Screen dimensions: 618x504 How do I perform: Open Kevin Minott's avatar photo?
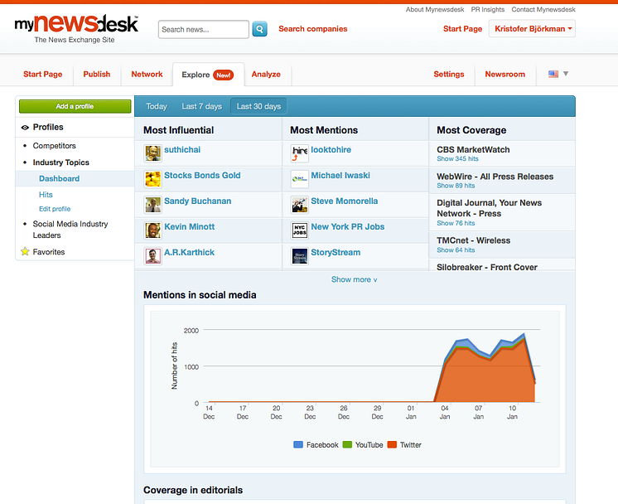152,230
